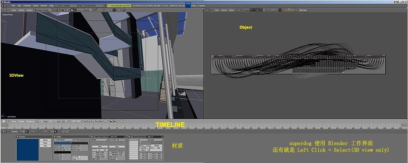Open the Global orientation dropdown
This screenshot has width=408, height=163.
pos(89,10)
